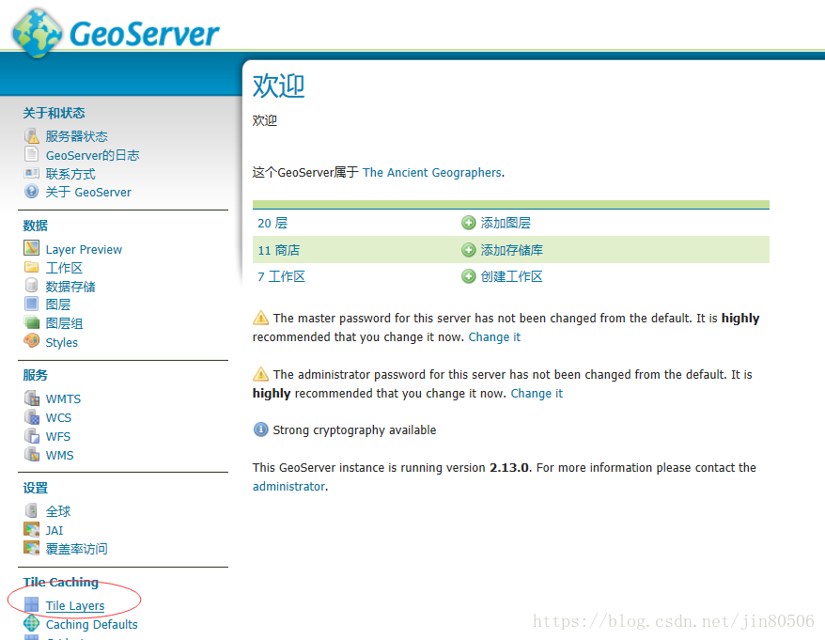Click the administrator password warning triangle icon
Image resolution: width=825 pixels, height=640 pixels.
tap(260, 374)
